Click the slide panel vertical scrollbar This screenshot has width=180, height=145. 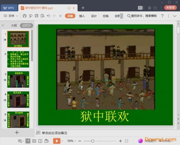32,46
